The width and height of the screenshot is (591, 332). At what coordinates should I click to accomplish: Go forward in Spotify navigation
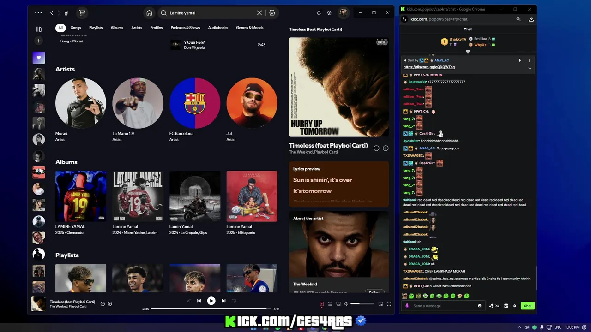tap(59, 13)
